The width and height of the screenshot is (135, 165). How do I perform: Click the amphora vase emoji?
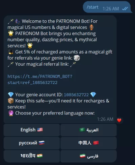(x=91, y=27)
